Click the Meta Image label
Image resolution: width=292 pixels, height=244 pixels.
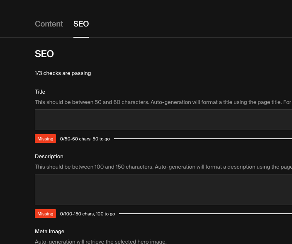(x=49, y=231)
